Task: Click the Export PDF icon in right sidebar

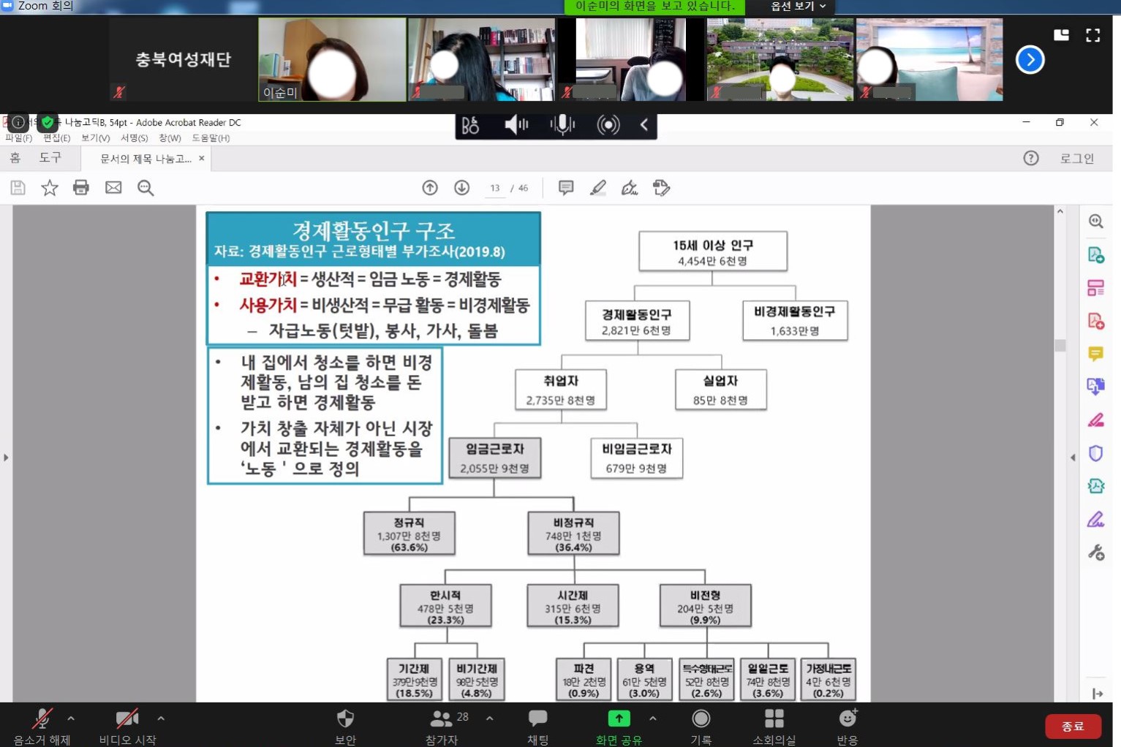Action: [x=1096, y=256]
